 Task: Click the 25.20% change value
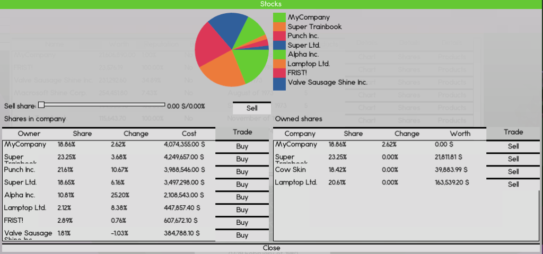[120, 195]
